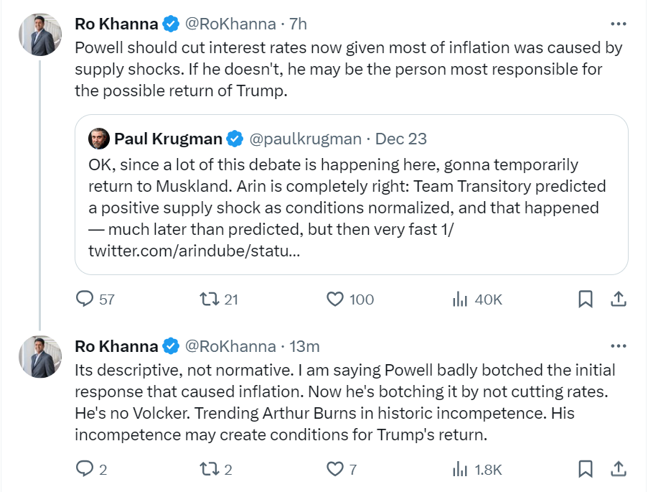Share the second Ro Khanna tweet
The height and width of the screenshot is (492, 648).
(617, 469)
